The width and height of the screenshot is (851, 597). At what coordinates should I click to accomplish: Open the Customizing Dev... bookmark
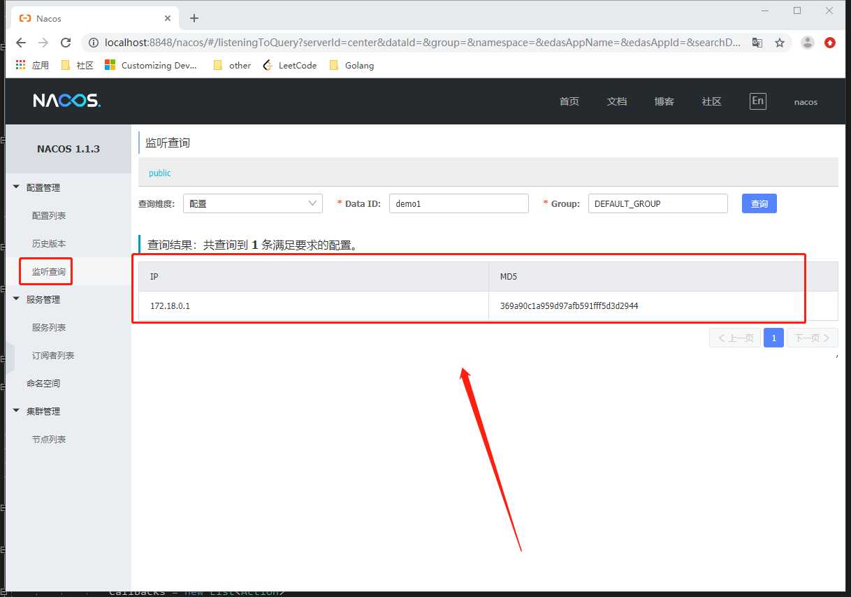coord(151,65)
